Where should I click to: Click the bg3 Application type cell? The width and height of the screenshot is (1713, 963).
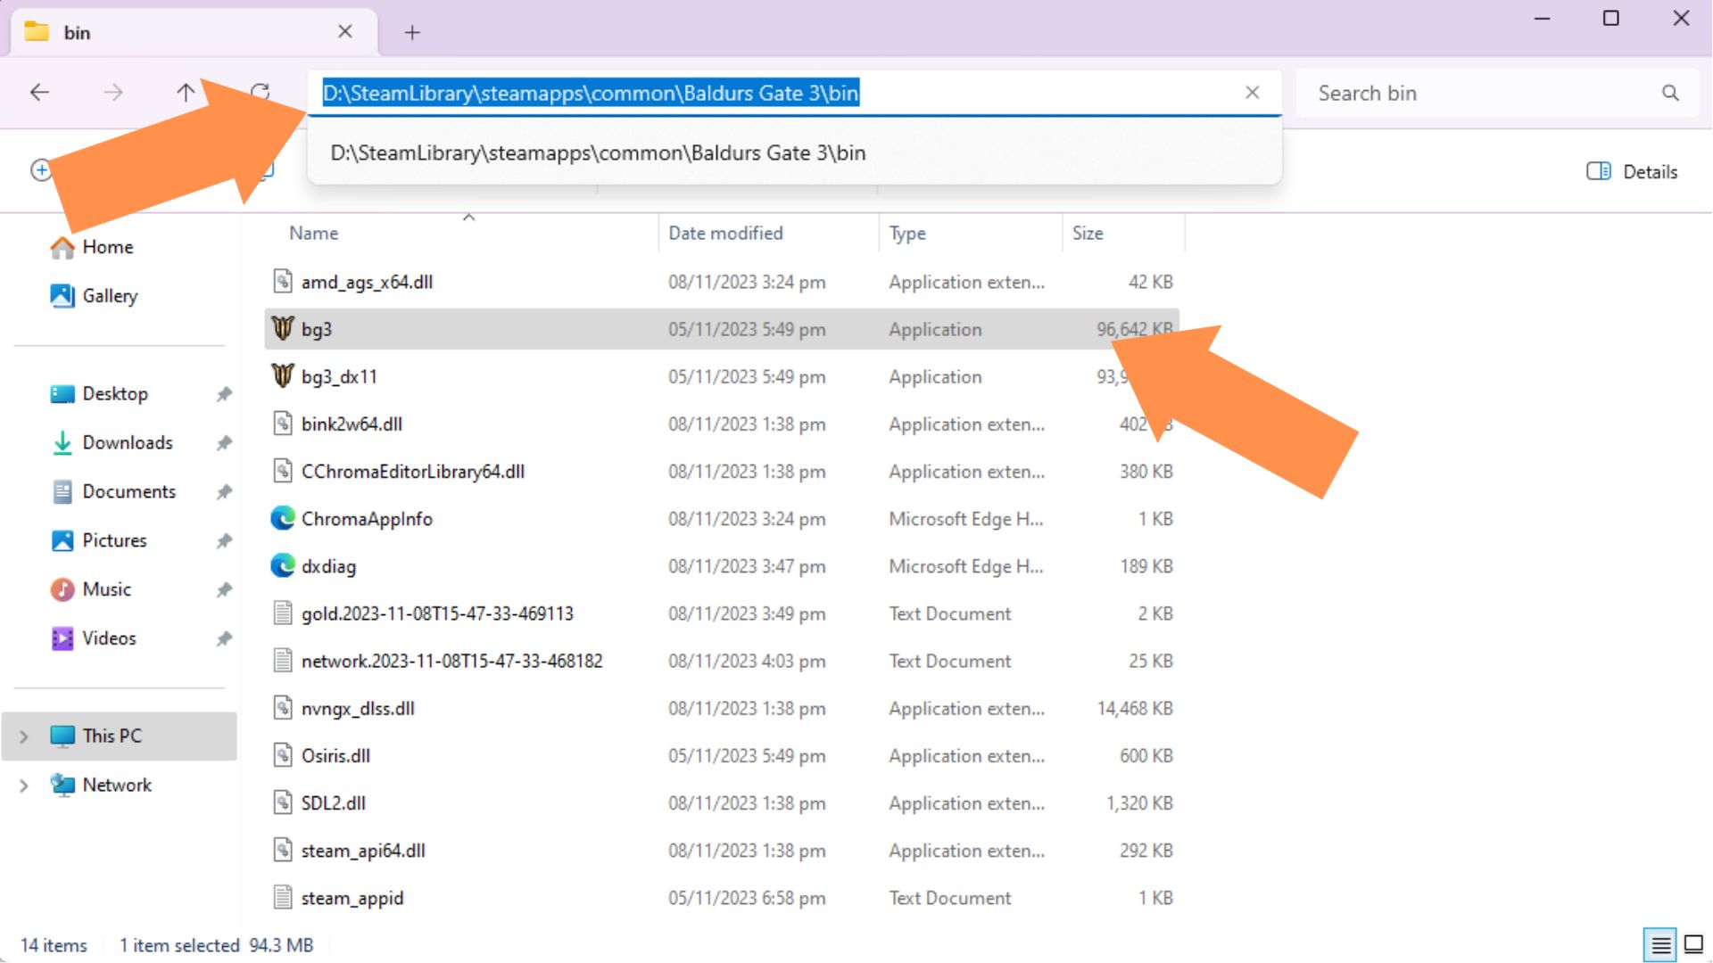coord(935,330)
